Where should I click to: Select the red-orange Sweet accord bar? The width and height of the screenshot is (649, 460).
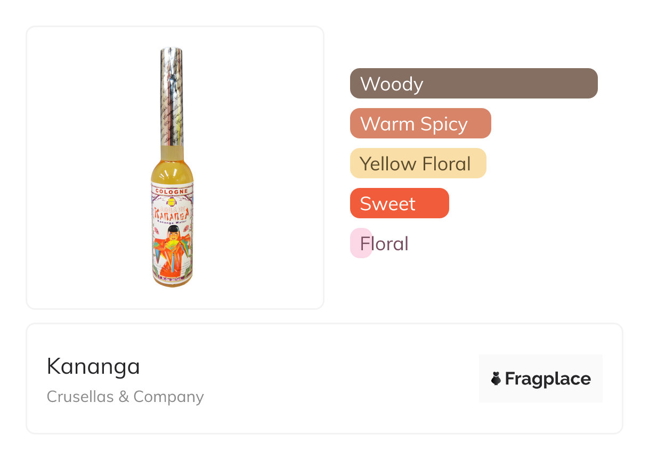(399, 203)
